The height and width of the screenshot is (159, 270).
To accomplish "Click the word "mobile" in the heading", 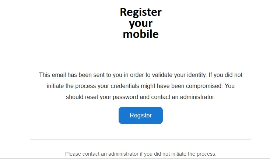I will click(x=140, y=34).
